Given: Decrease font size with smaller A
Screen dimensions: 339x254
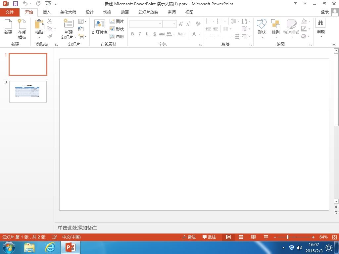Looking at the screenshot, I should [188, 24].
